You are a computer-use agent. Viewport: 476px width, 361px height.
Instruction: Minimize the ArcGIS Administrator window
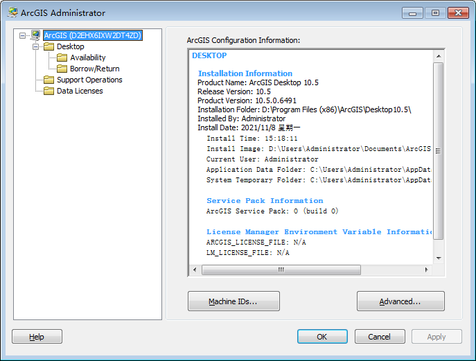tap(412, 12)
